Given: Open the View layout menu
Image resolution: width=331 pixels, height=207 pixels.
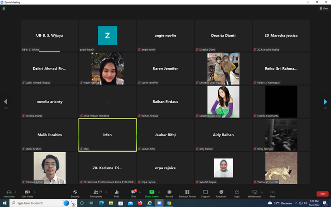Looking at the screenshot, I should (x=324, y=8).
